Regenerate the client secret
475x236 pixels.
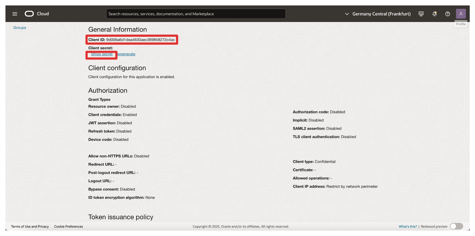(x=126, y=54)
